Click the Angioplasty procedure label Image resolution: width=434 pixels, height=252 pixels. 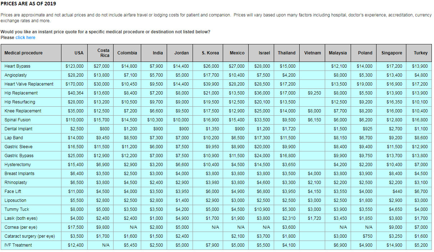pyautogui.click(x=15, y=75)
